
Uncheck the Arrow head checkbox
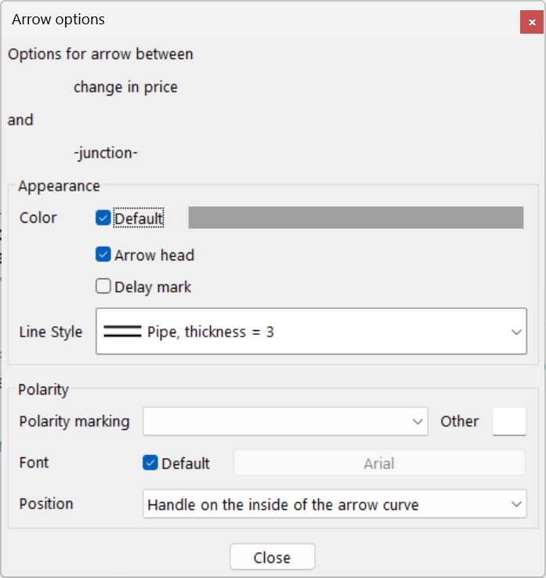pos(103,255)
